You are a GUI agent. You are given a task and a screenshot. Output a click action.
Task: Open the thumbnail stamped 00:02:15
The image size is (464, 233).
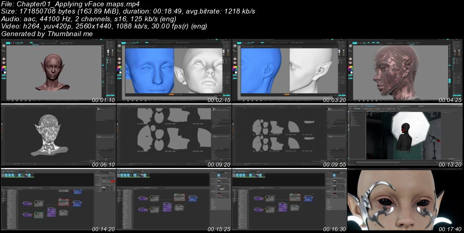point(174,71)
